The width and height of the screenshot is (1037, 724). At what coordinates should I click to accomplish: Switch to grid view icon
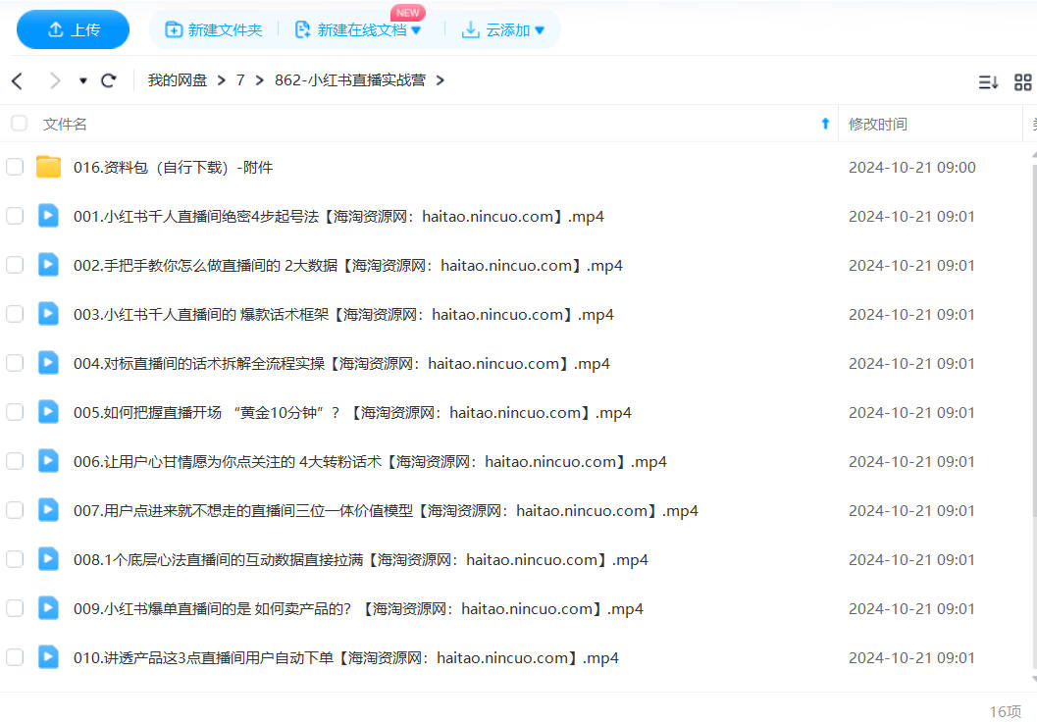pos(1022,82)
